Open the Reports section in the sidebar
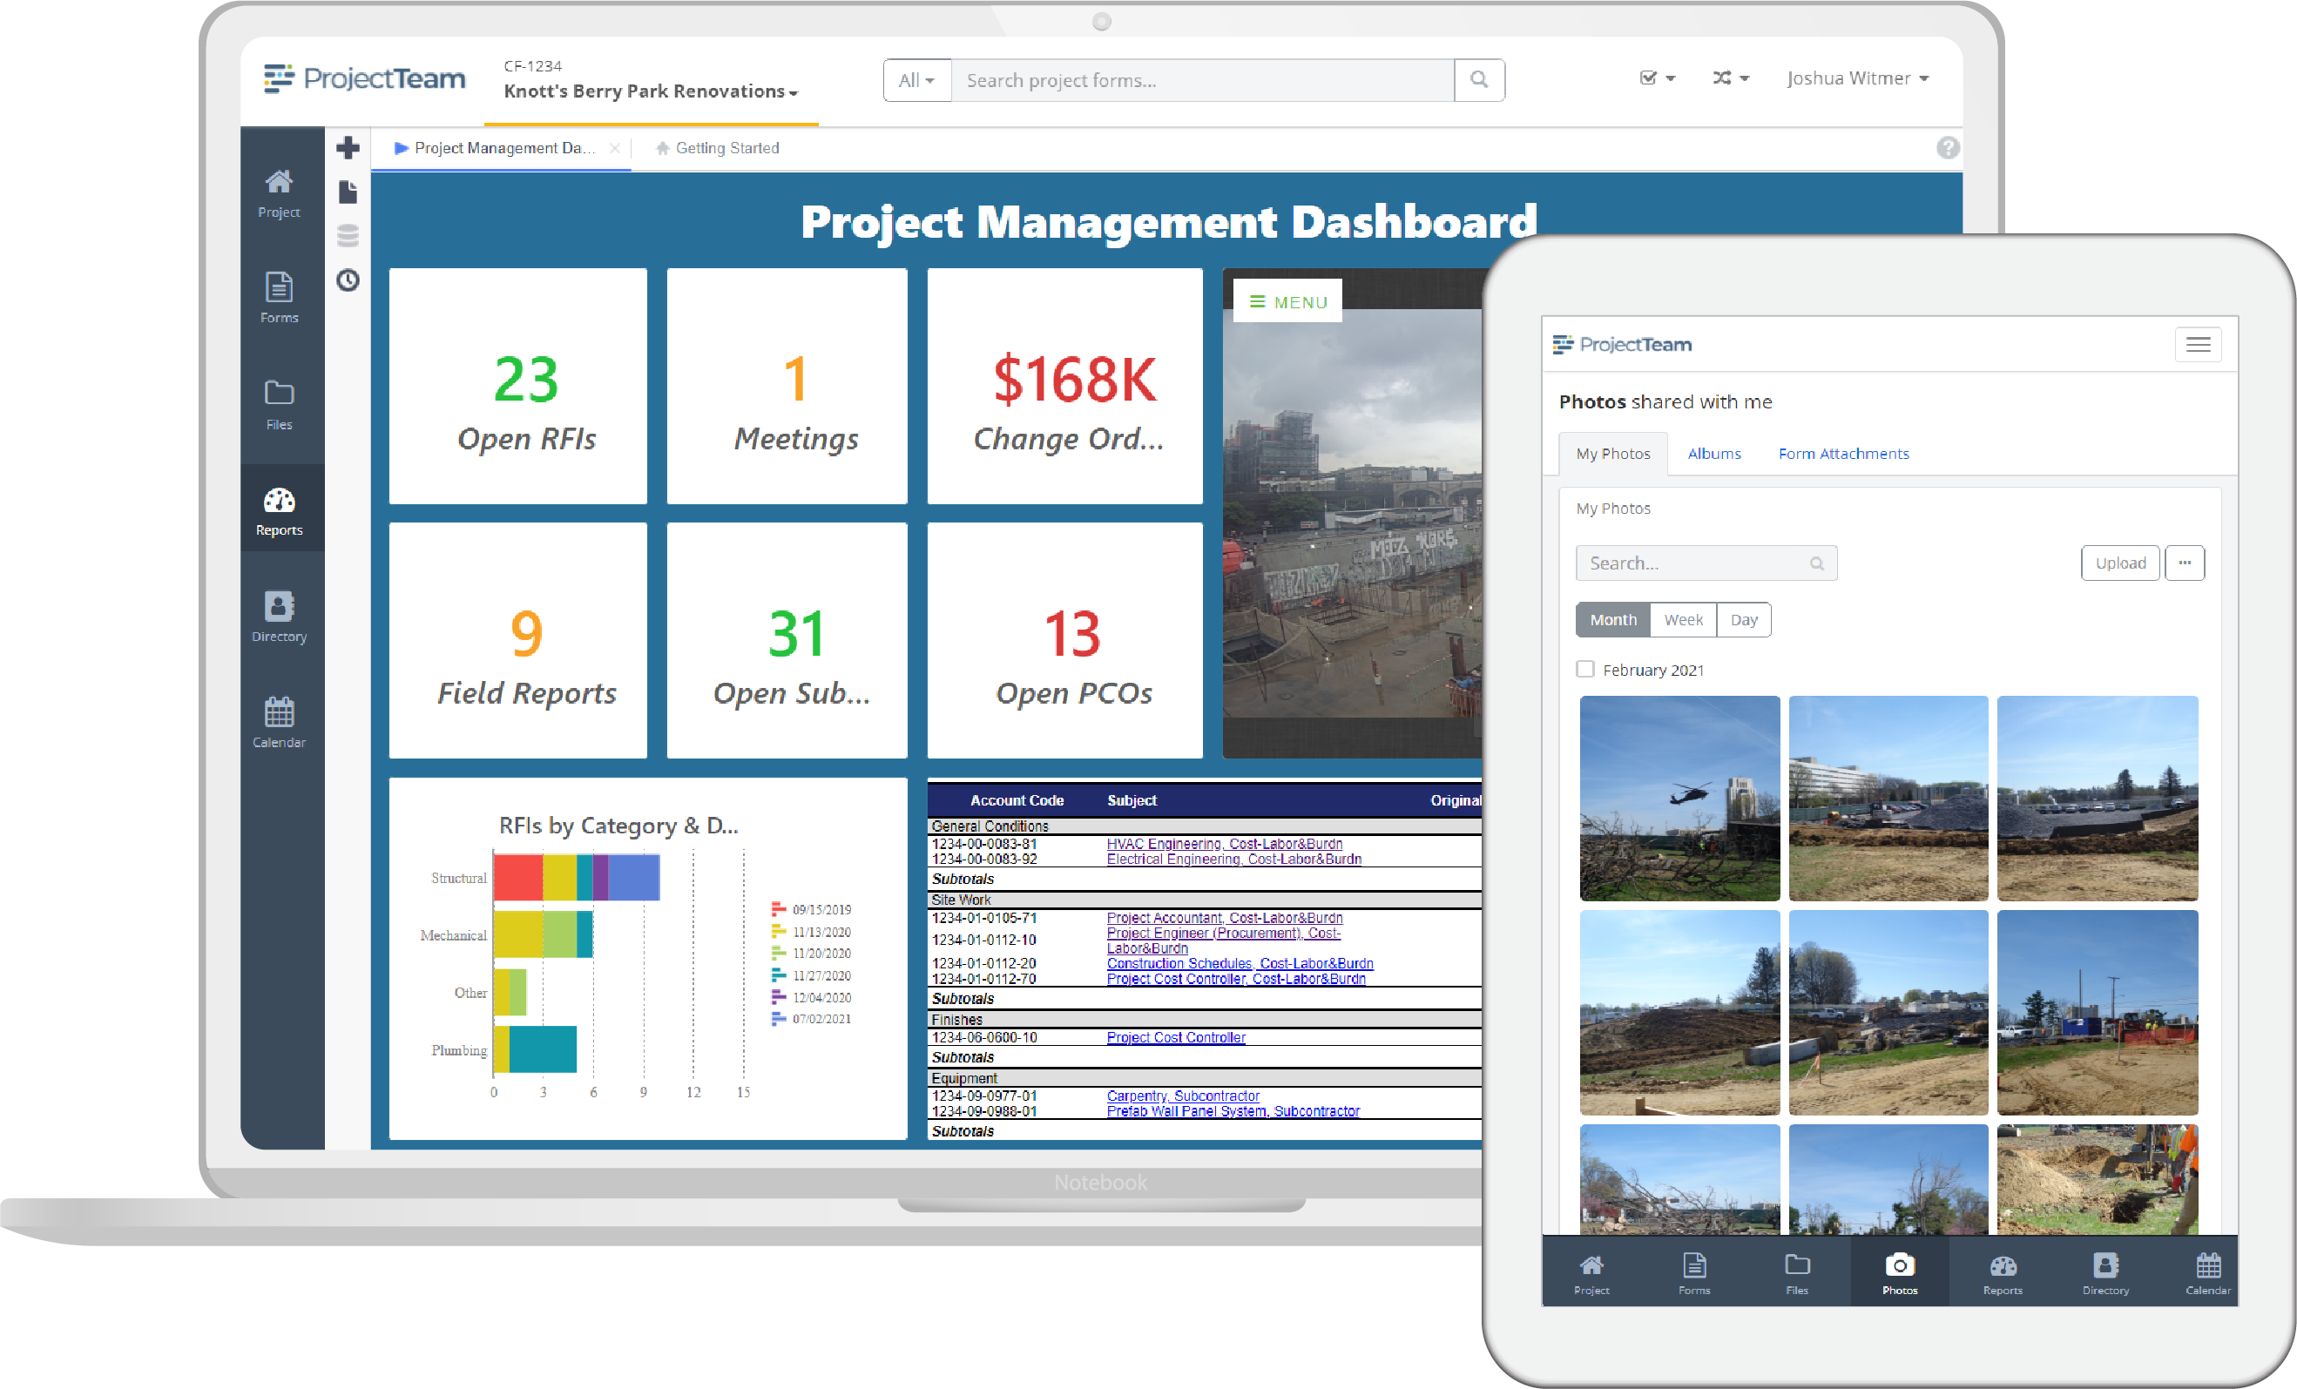The image size is (2297, 1389). (279, 508)
